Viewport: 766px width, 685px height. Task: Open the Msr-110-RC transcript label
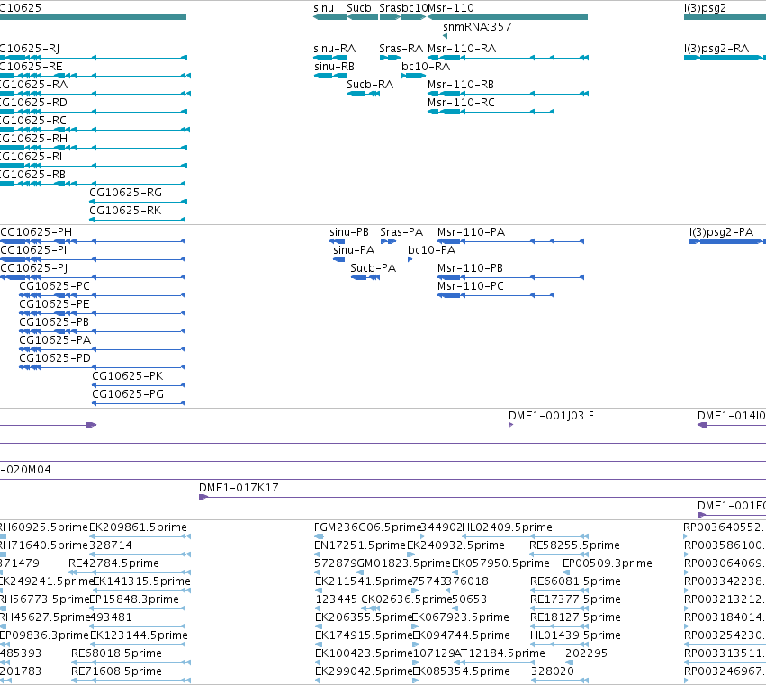pos(461,103)
